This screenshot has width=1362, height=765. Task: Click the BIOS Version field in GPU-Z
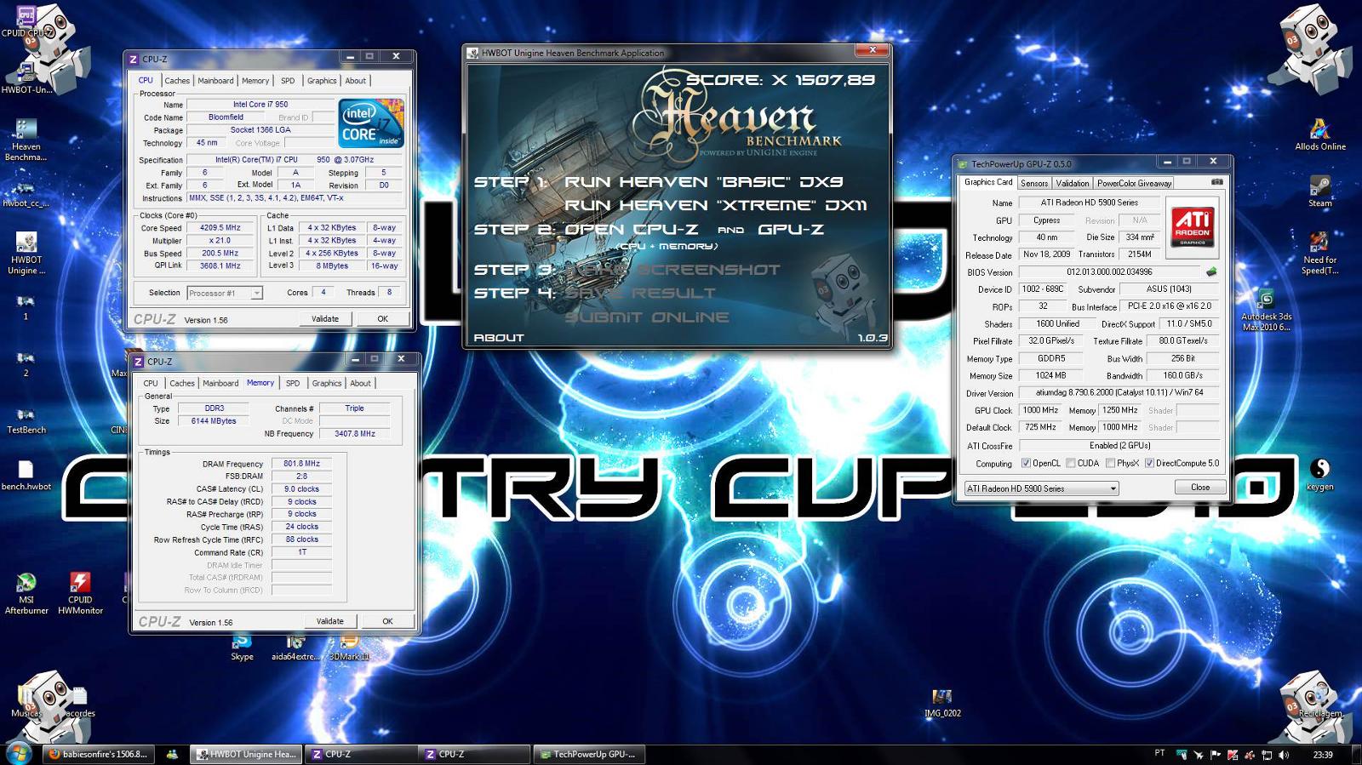click(x=1110, y=272)
